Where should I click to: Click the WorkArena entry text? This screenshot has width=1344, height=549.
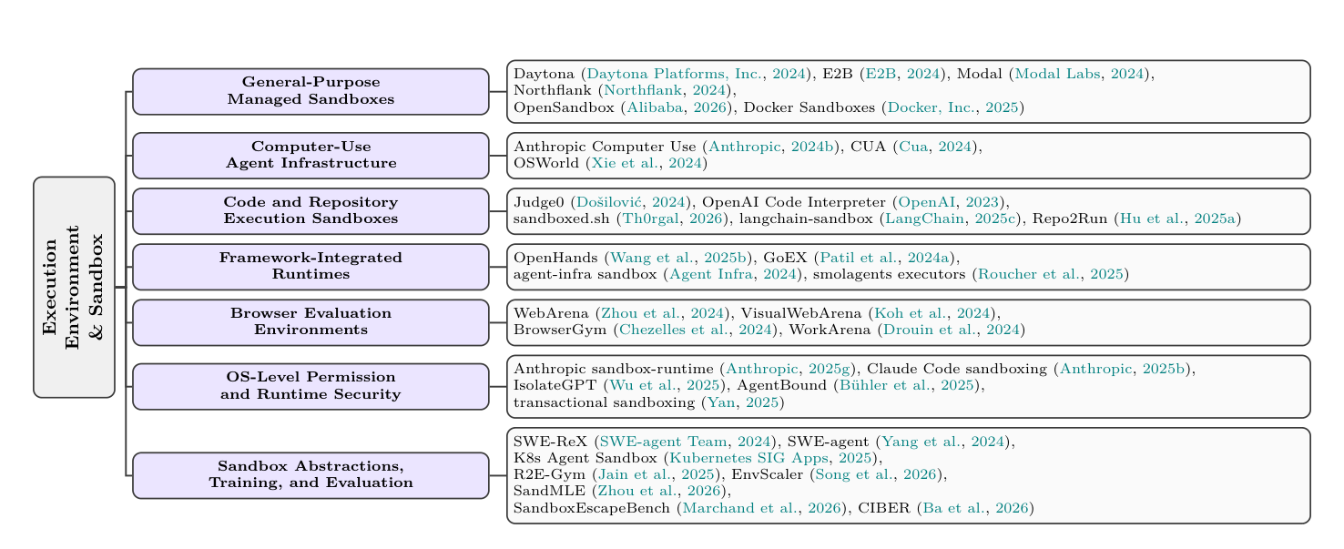pyautogui.click(x=830, y=330)
